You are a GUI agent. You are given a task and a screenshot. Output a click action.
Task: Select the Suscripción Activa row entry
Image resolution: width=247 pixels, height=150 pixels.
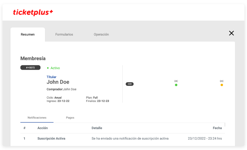[51, 138]
